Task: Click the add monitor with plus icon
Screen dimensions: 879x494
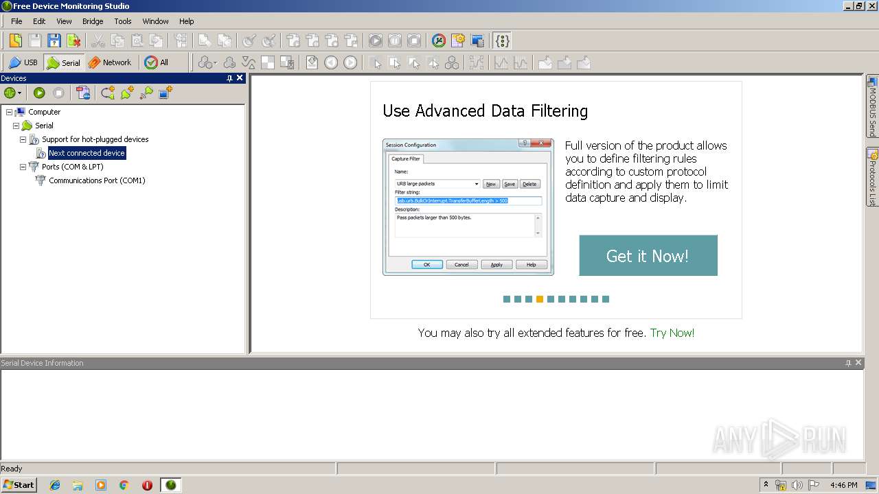Action: [165, 93]
